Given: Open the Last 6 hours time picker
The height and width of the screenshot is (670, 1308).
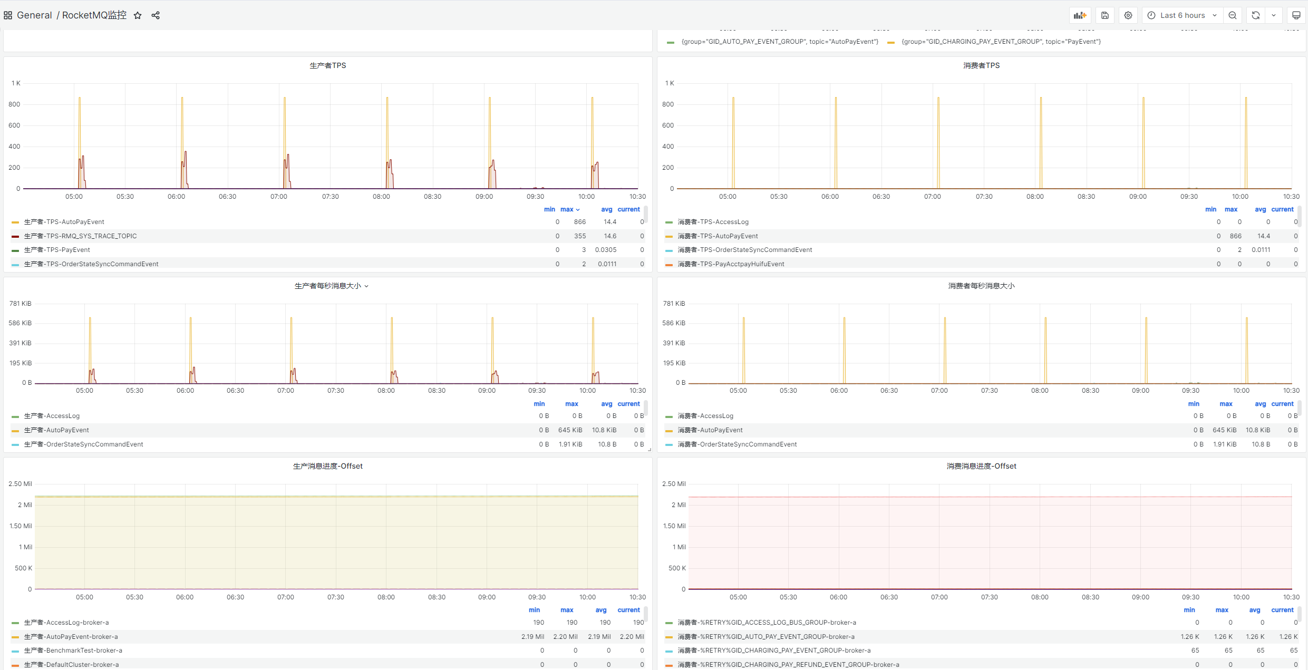Looking at the screenshot, I should 1183,15.
